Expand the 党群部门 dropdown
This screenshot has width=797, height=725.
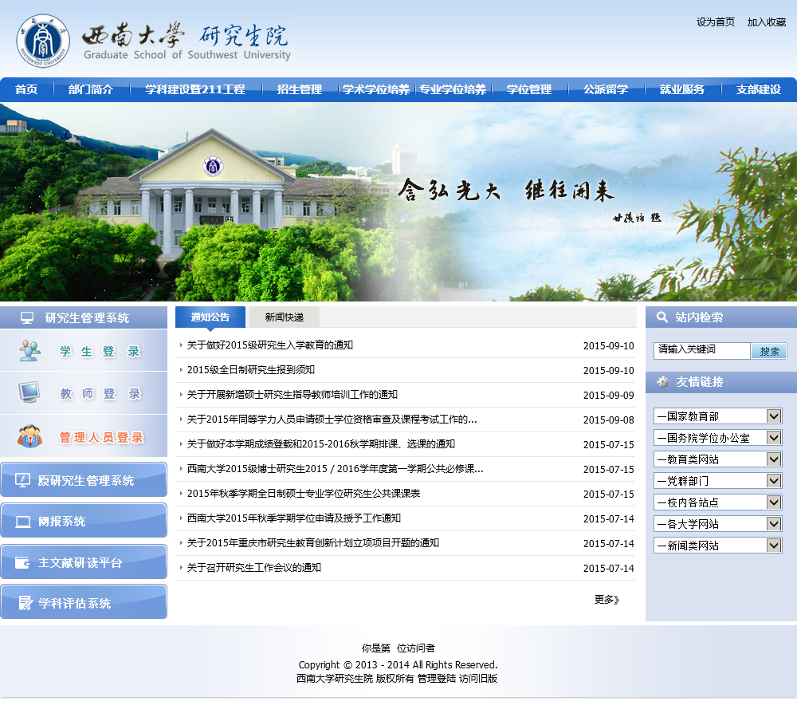click(x=718, y=481)
